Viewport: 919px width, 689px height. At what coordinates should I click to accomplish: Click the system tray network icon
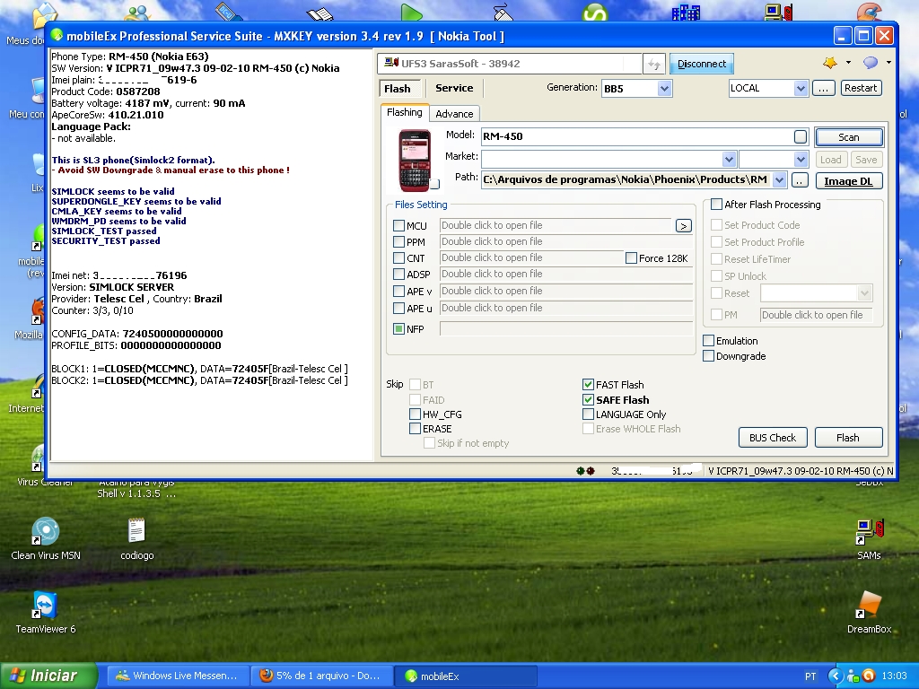(x=853, y=676)
